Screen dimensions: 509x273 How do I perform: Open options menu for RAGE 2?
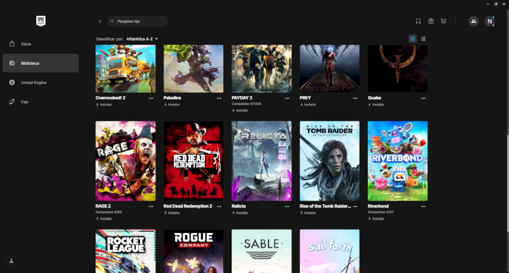[151, 206]
